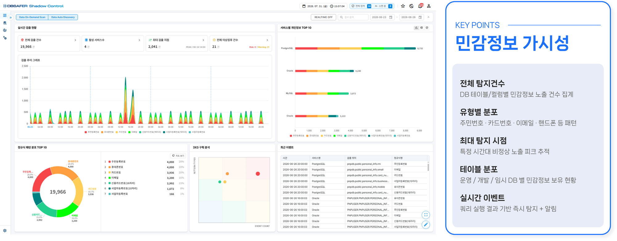Switch to Data Auto Discovery tab
The height and width of the screenshot is (241, 617).
click(x=63, y=17)
